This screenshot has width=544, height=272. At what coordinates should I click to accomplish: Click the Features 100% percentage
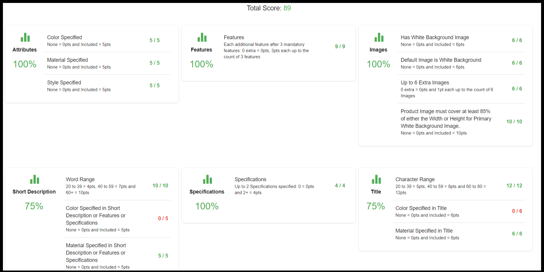(x=202, y=64)
